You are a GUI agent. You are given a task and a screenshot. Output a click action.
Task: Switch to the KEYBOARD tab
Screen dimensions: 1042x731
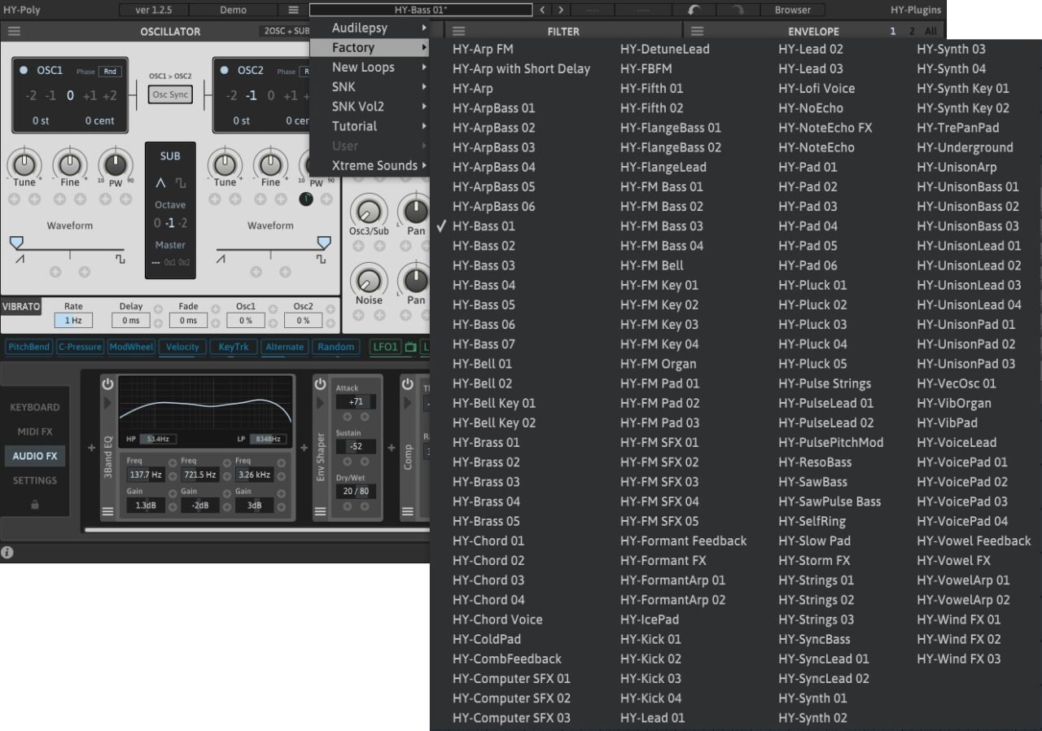tap(34, 407)
